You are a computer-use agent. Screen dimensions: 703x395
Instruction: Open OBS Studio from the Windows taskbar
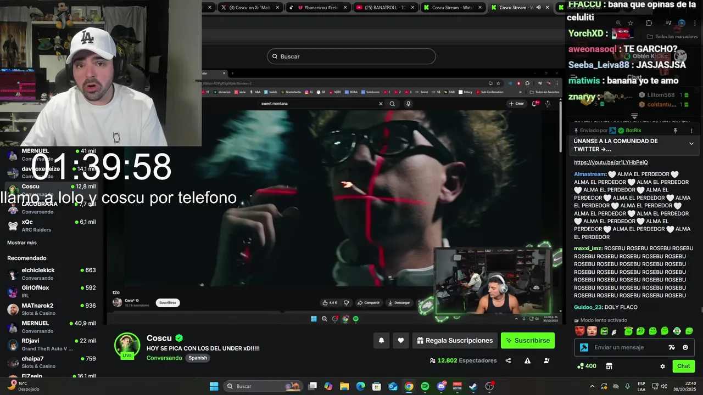(489, 386)
